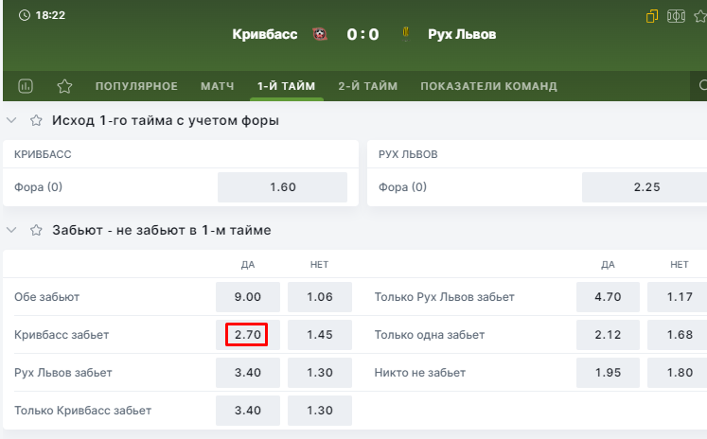Image resolution: width=707 pixels, height=439 pixels.
Task: Open the statistics chart icon in tab bar
Action: (27, 86)
